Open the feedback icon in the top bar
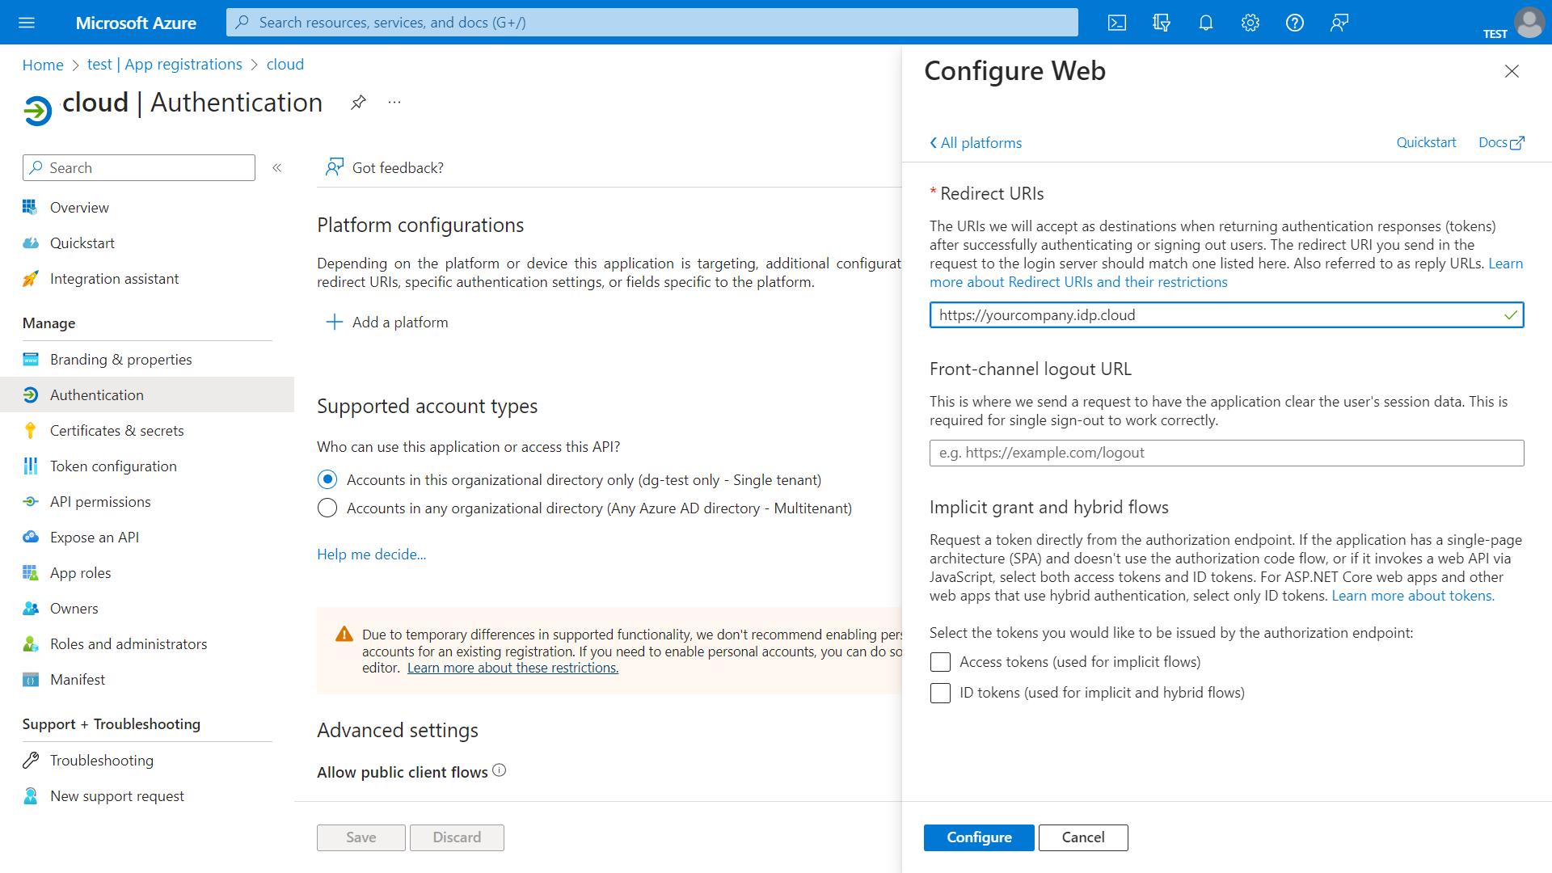The height and width of the screenshot is (873, 1552). pos(1339,23)
